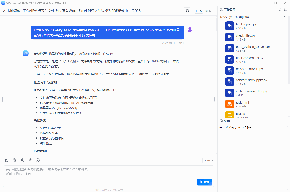Select the final_report.py file name

[x=246, y=24]
